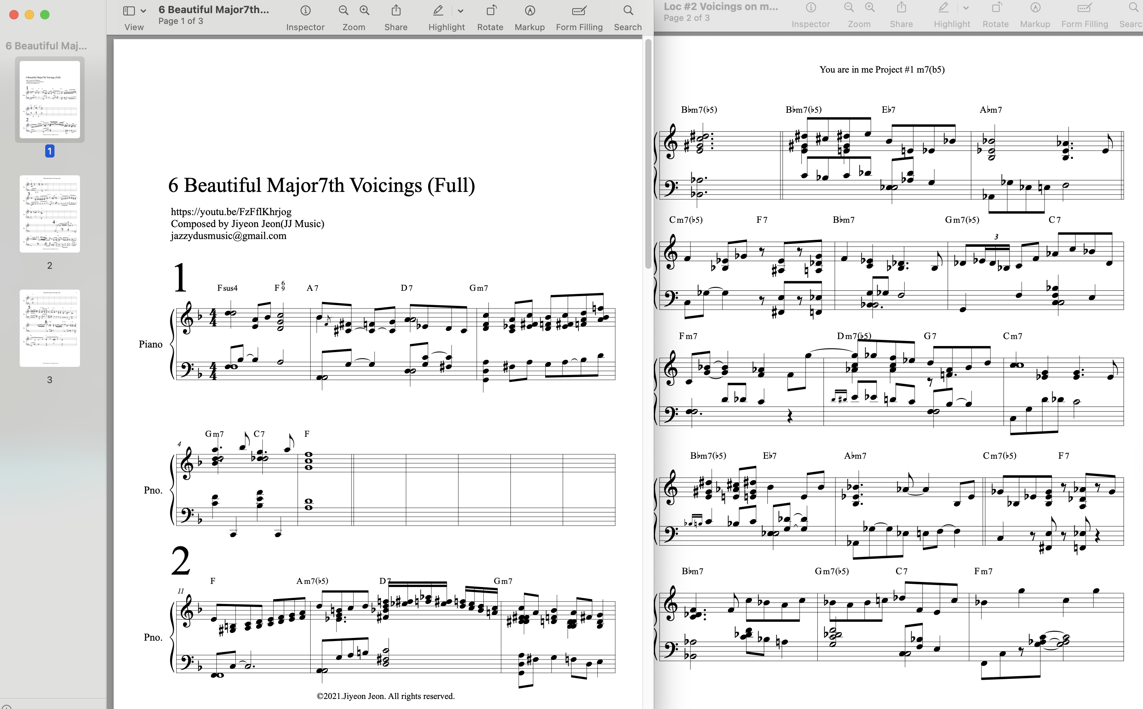Open Form Filling tools in the left window
The image size is (1143, 709).
tap(580, 10)
